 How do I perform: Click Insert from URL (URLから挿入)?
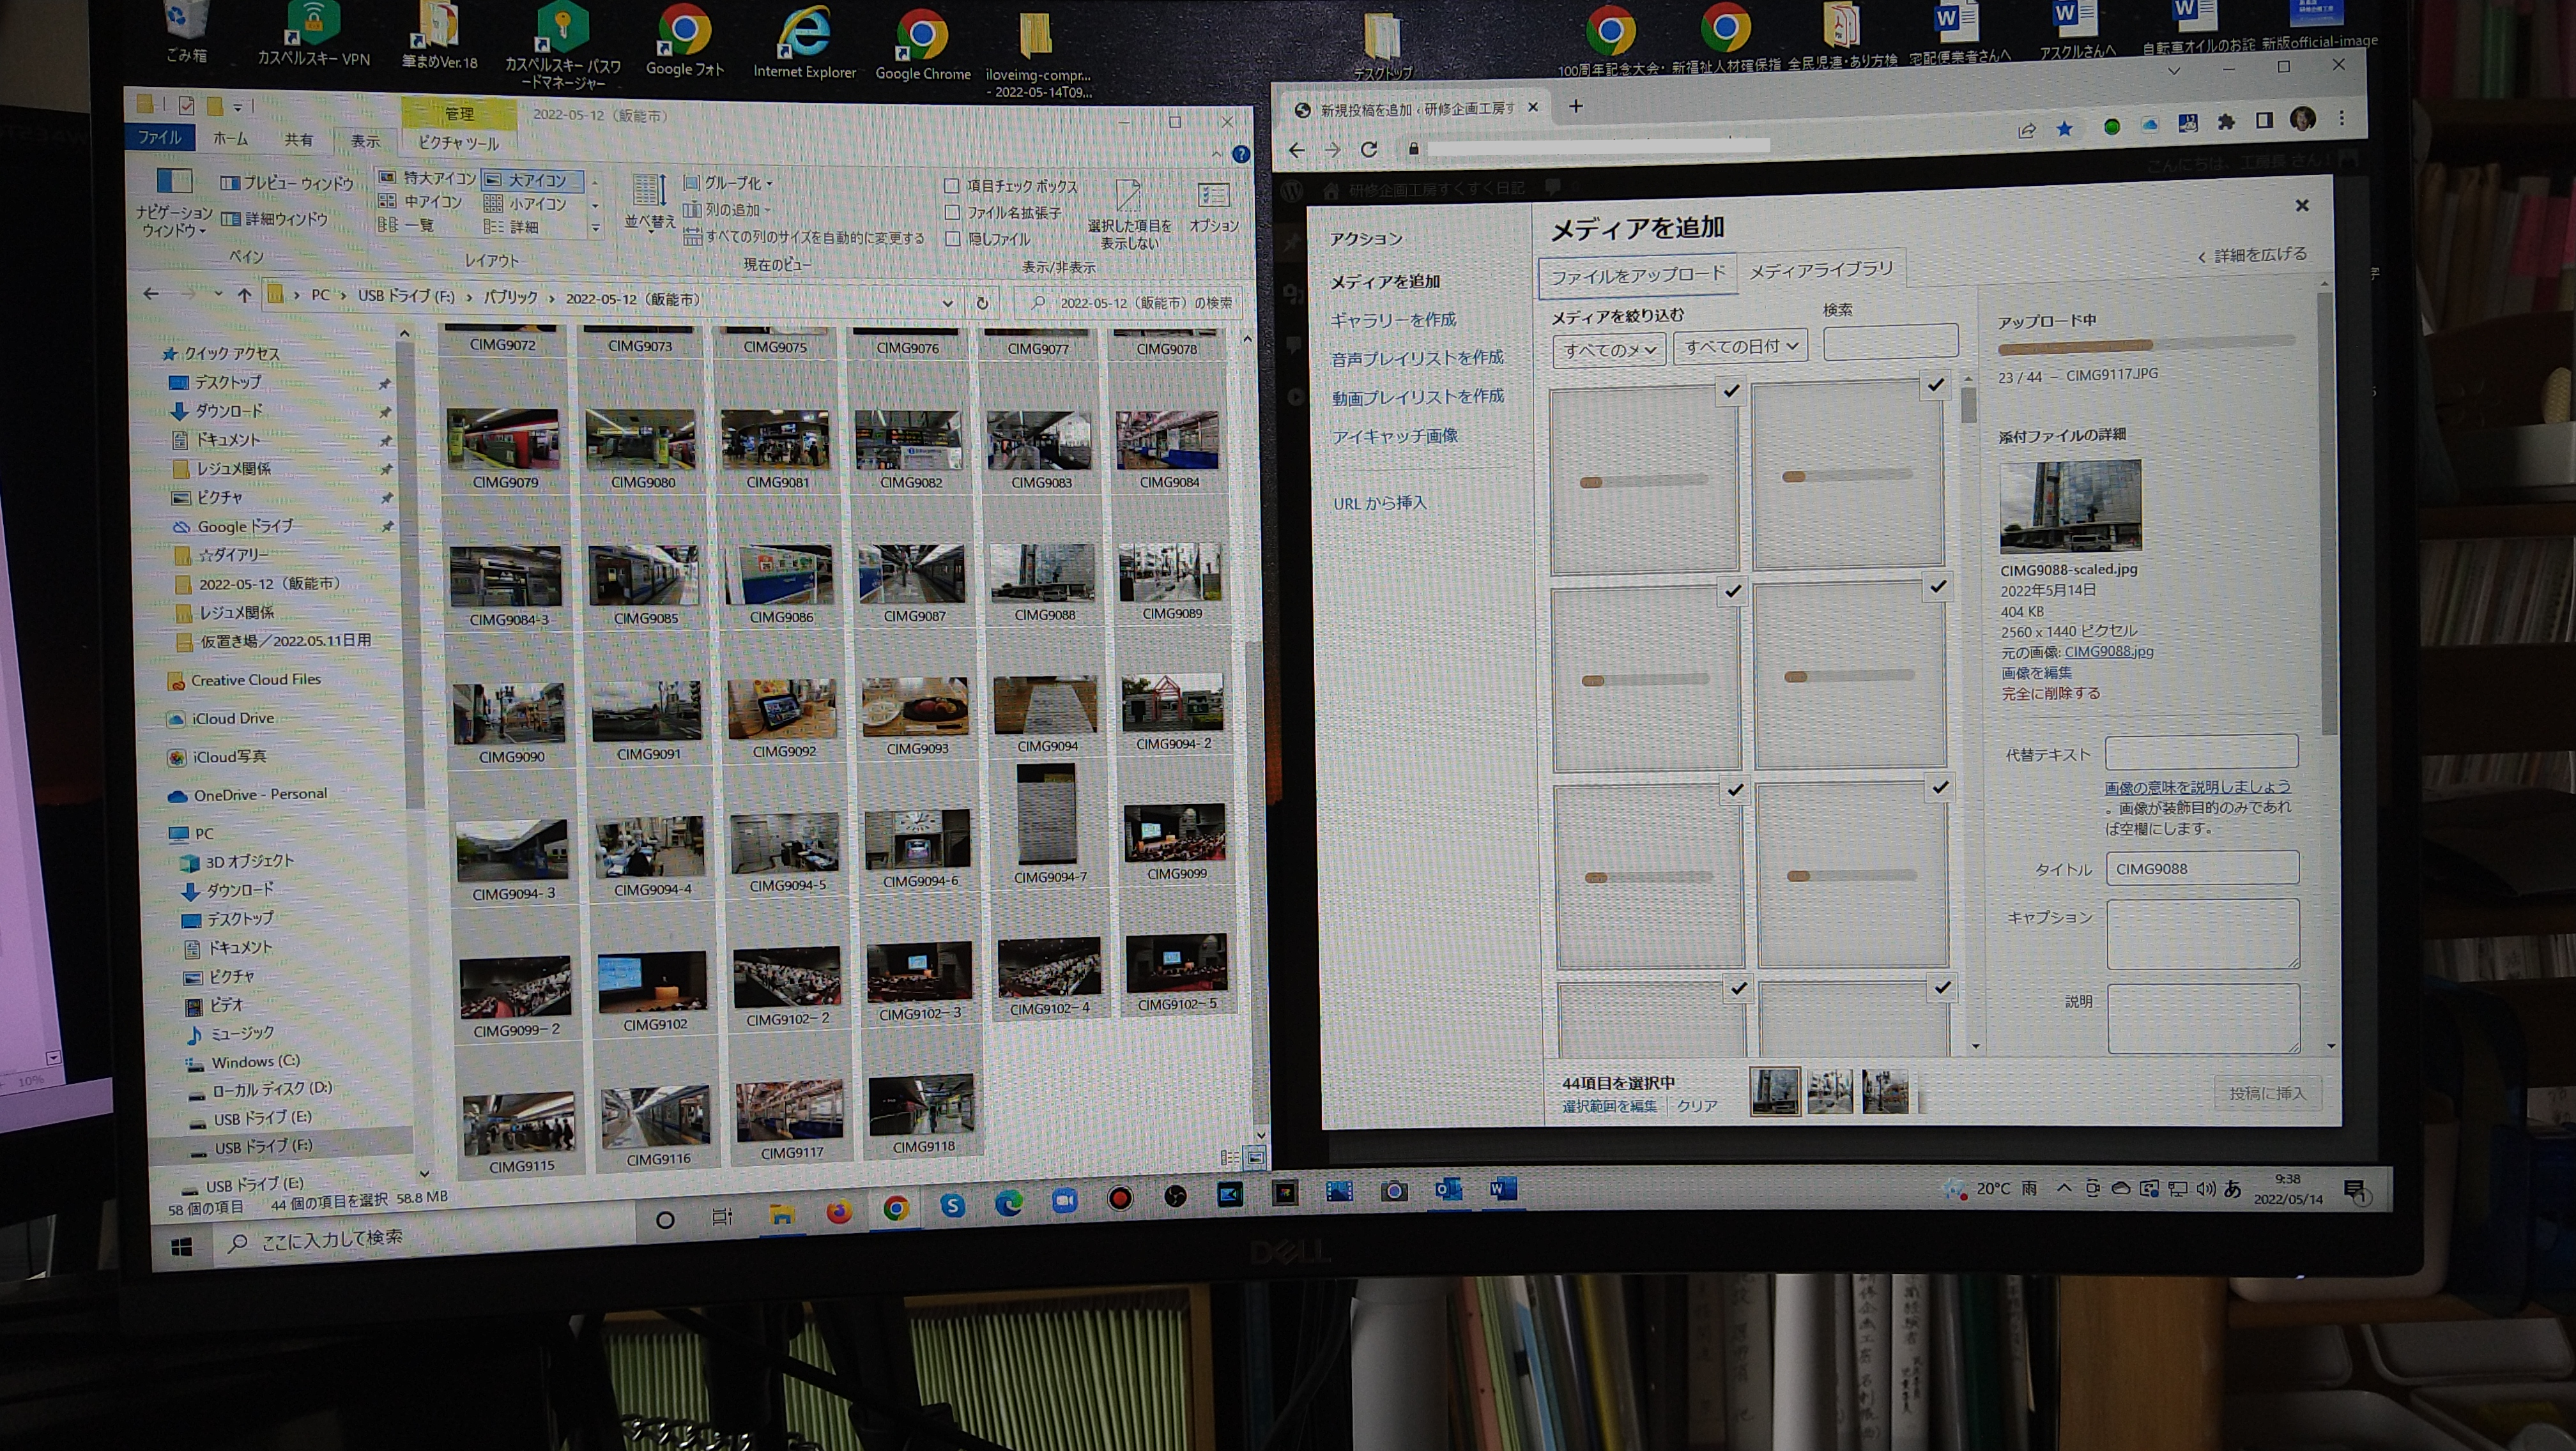(1379, 503)
